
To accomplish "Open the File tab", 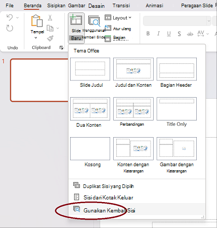I will point(9,6).
